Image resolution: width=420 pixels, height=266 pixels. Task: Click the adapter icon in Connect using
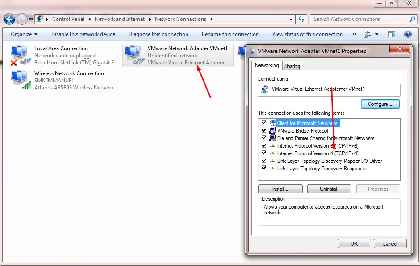click(x=265, y=89)
